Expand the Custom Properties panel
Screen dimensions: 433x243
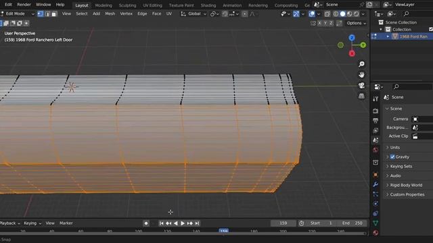coord(408,194)
